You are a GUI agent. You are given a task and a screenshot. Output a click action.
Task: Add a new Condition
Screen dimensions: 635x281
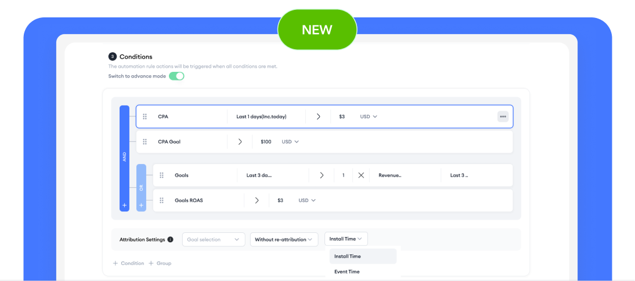pos(129,263)
